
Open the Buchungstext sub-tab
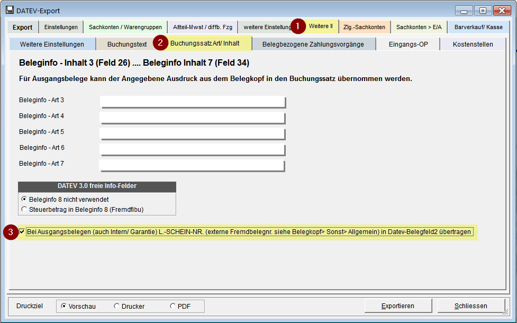click(x=127, y=44)
